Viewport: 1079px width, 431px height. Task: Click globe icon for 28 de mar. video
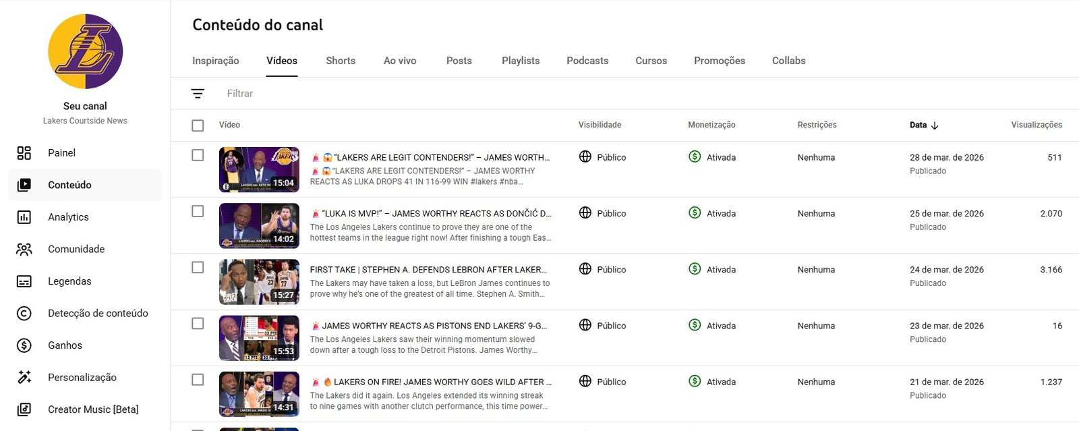click(585, 156)
